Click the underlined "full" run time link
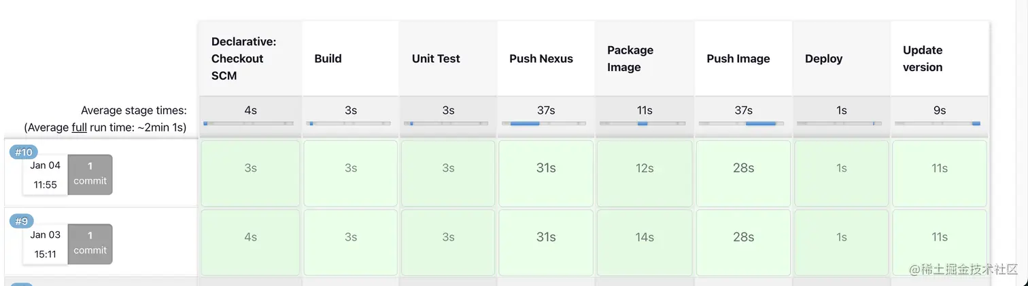This screenshot has height=286, width=1028. point(79,127)
